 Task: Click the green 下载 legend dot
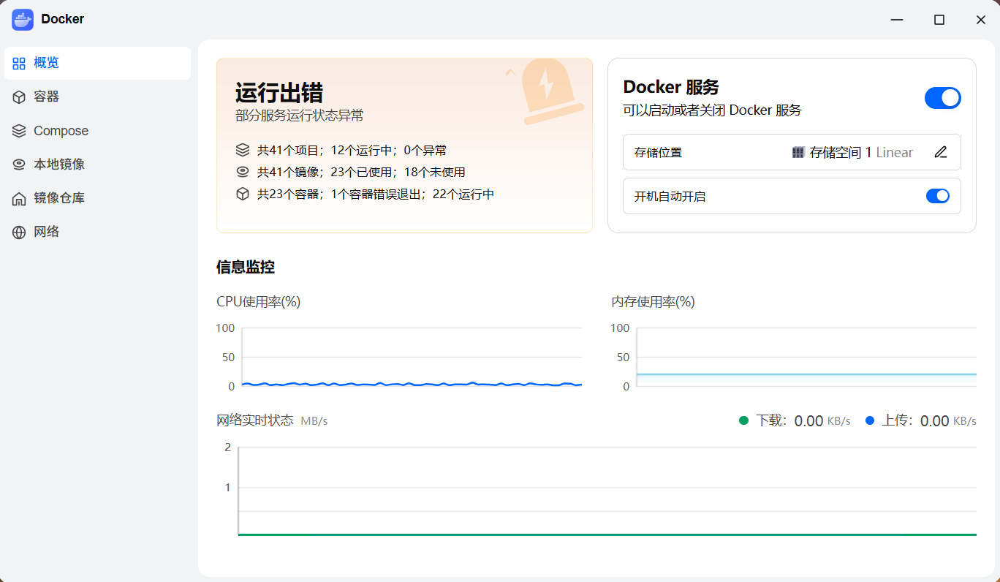click(x=744, y=420)
